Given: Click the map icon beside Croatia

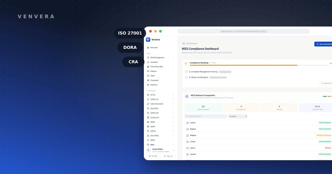Looking at the screenshot, I should 188,142.
